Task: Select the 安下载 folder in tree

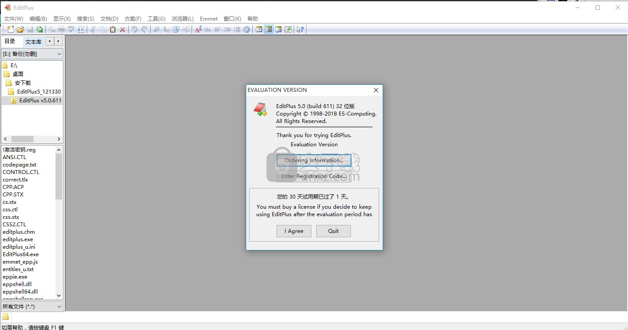Action: coord(18,83)
